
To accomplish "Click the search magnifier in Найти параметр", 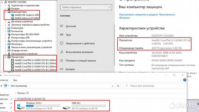I will tap(109, 7).
